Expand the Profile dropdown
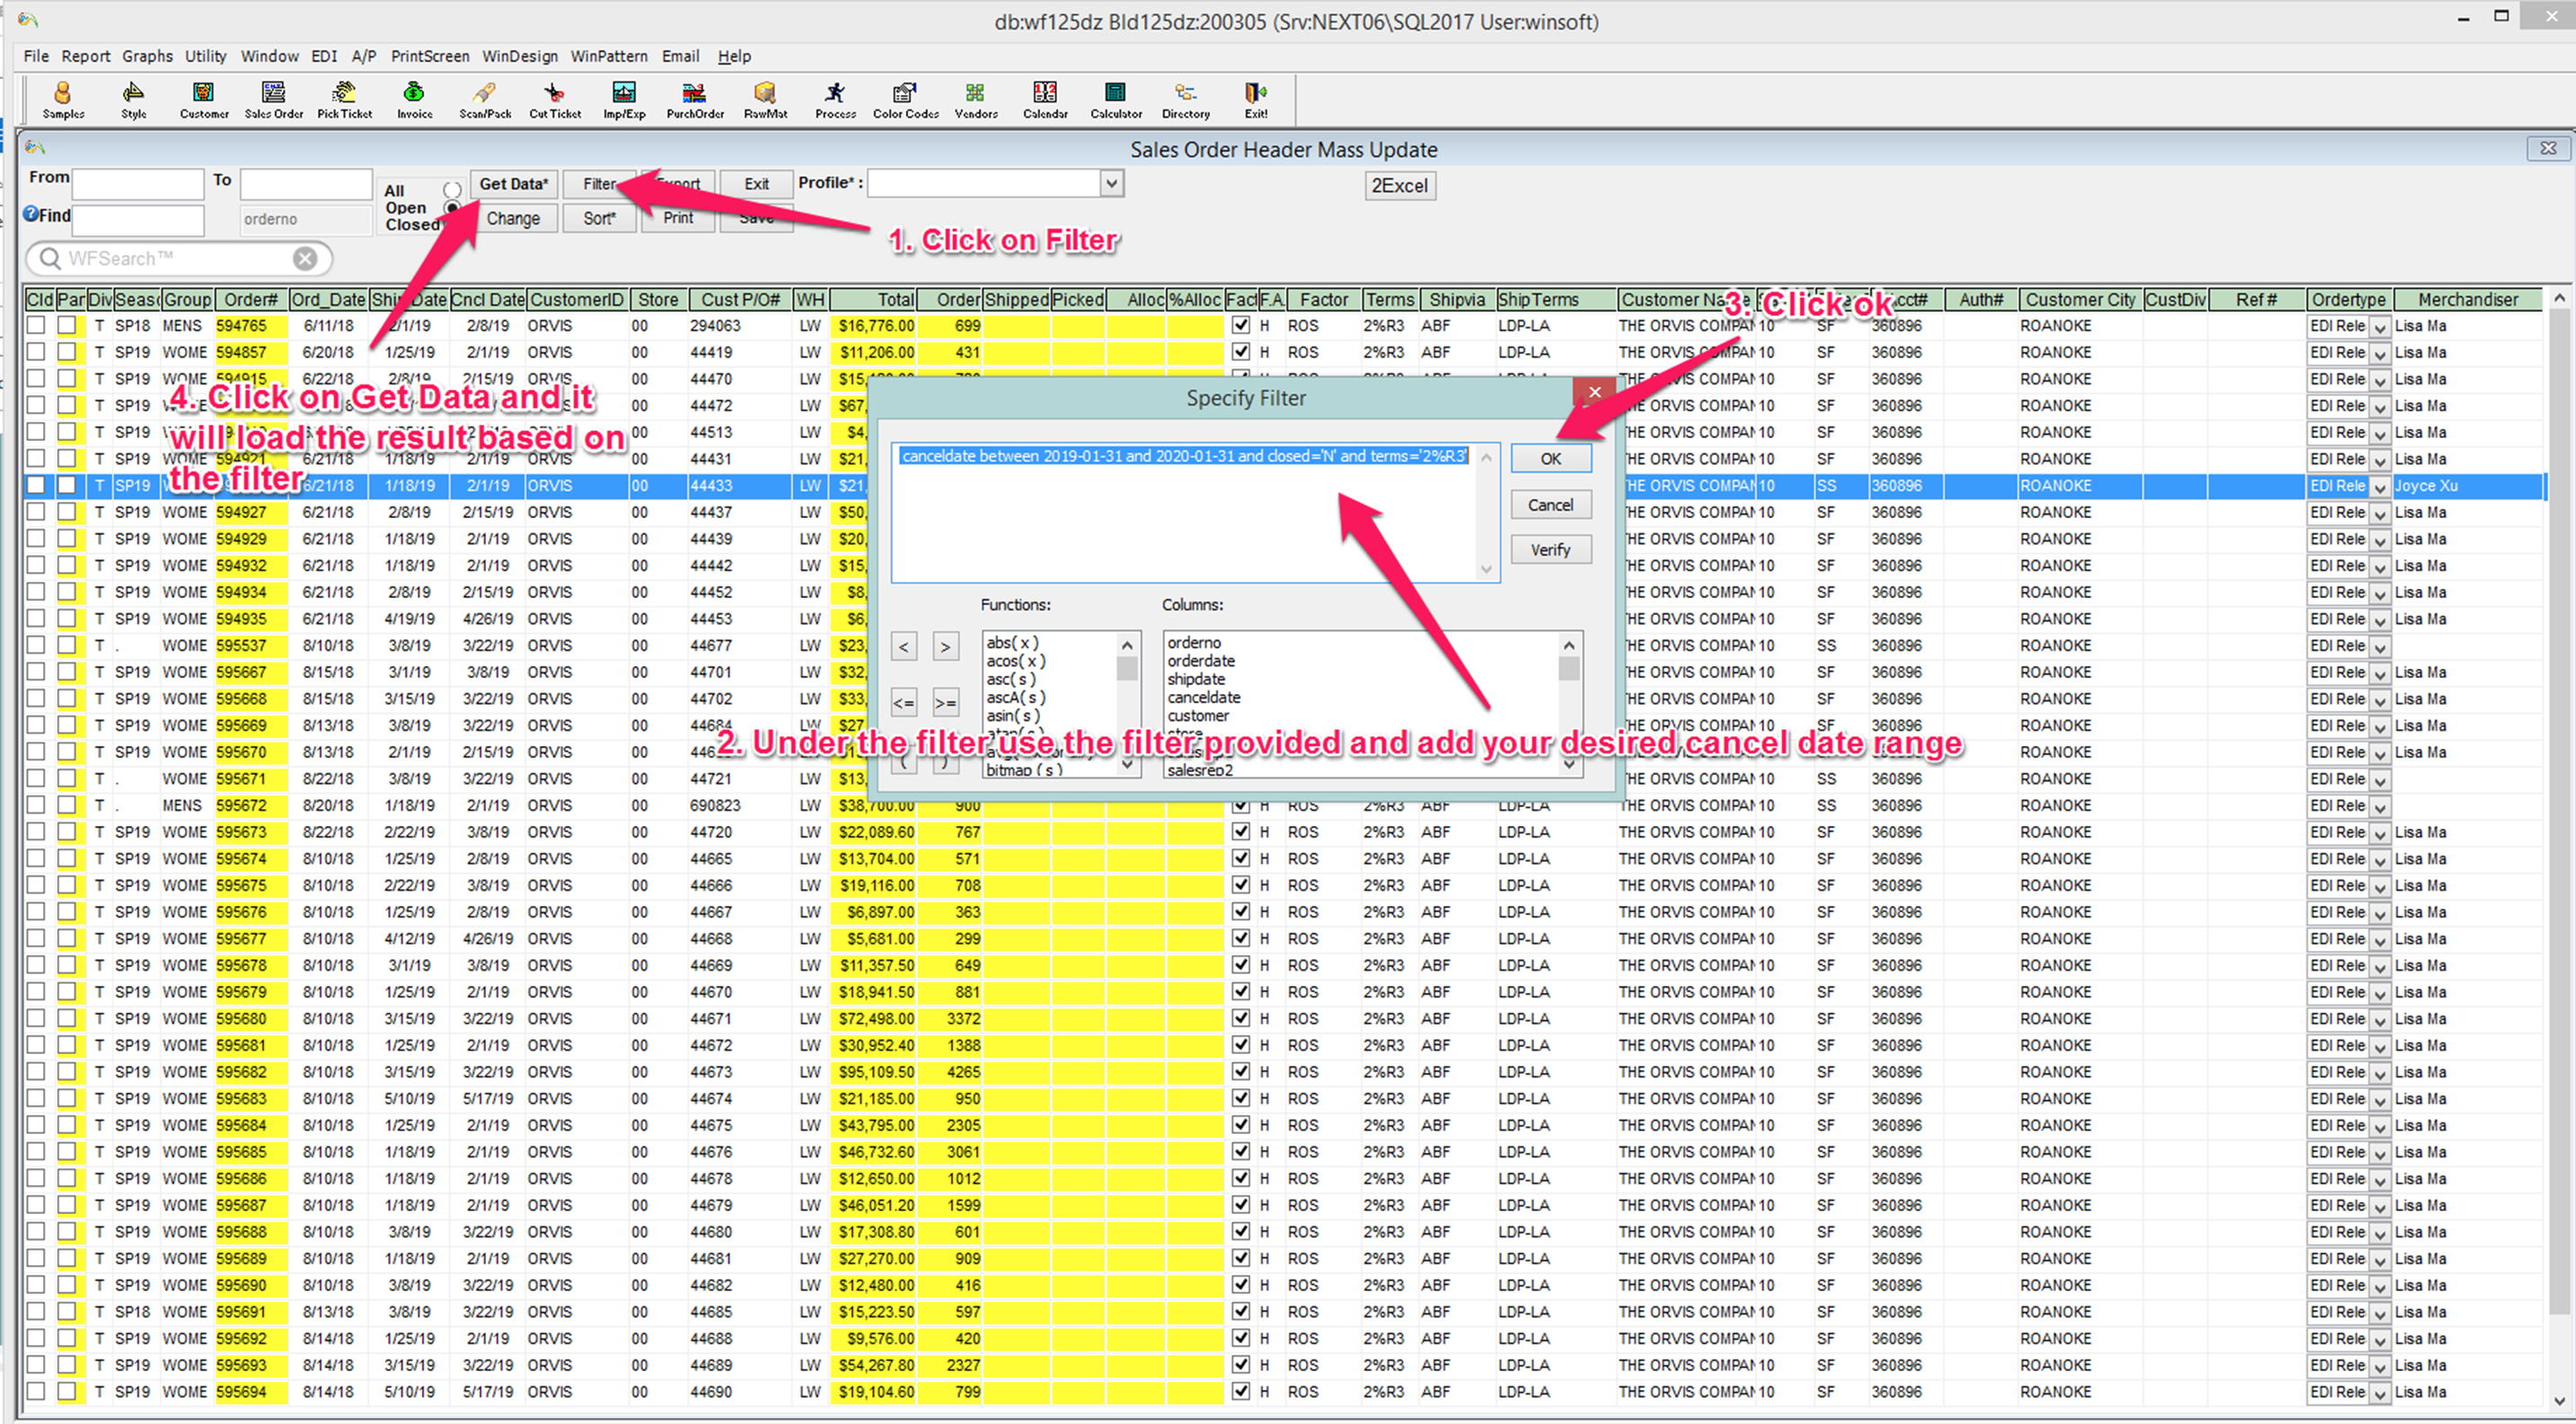Screen dimensions: 2576x1424 pyautogui.click(x=1111, y=183)
